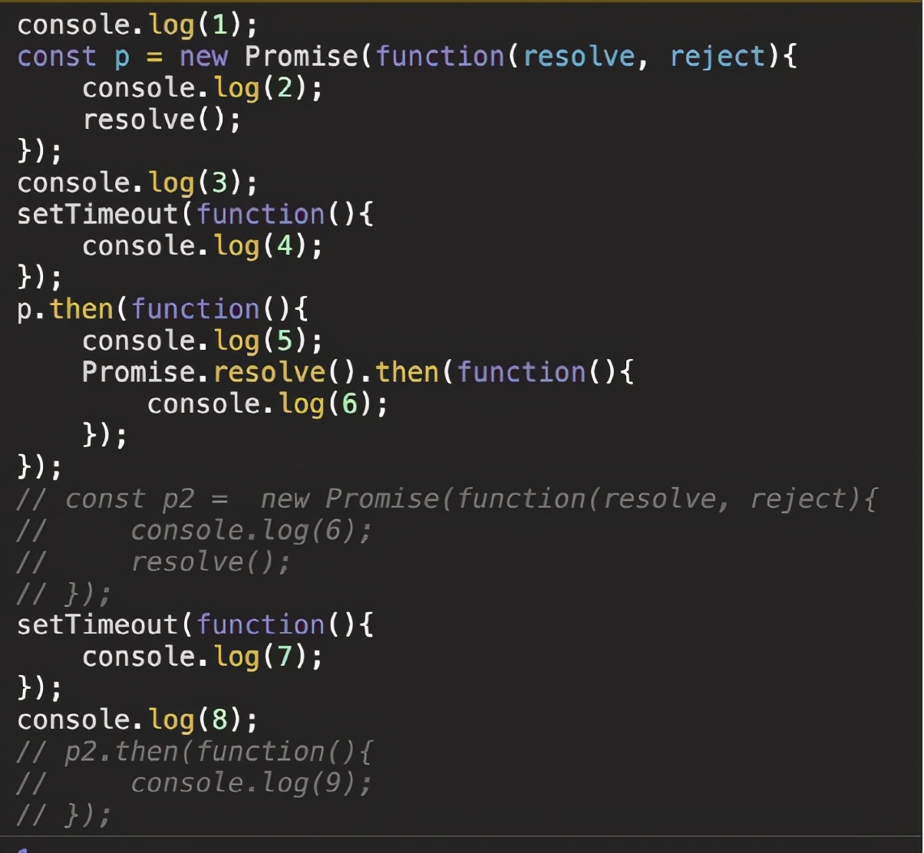Click the uncommented console.log(6); line
This screenshot has height=853, width=924.
(268, 404)
